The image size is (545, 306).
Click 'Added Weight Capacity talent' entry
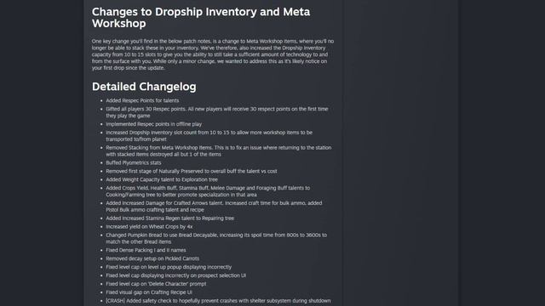click(162, 179)
